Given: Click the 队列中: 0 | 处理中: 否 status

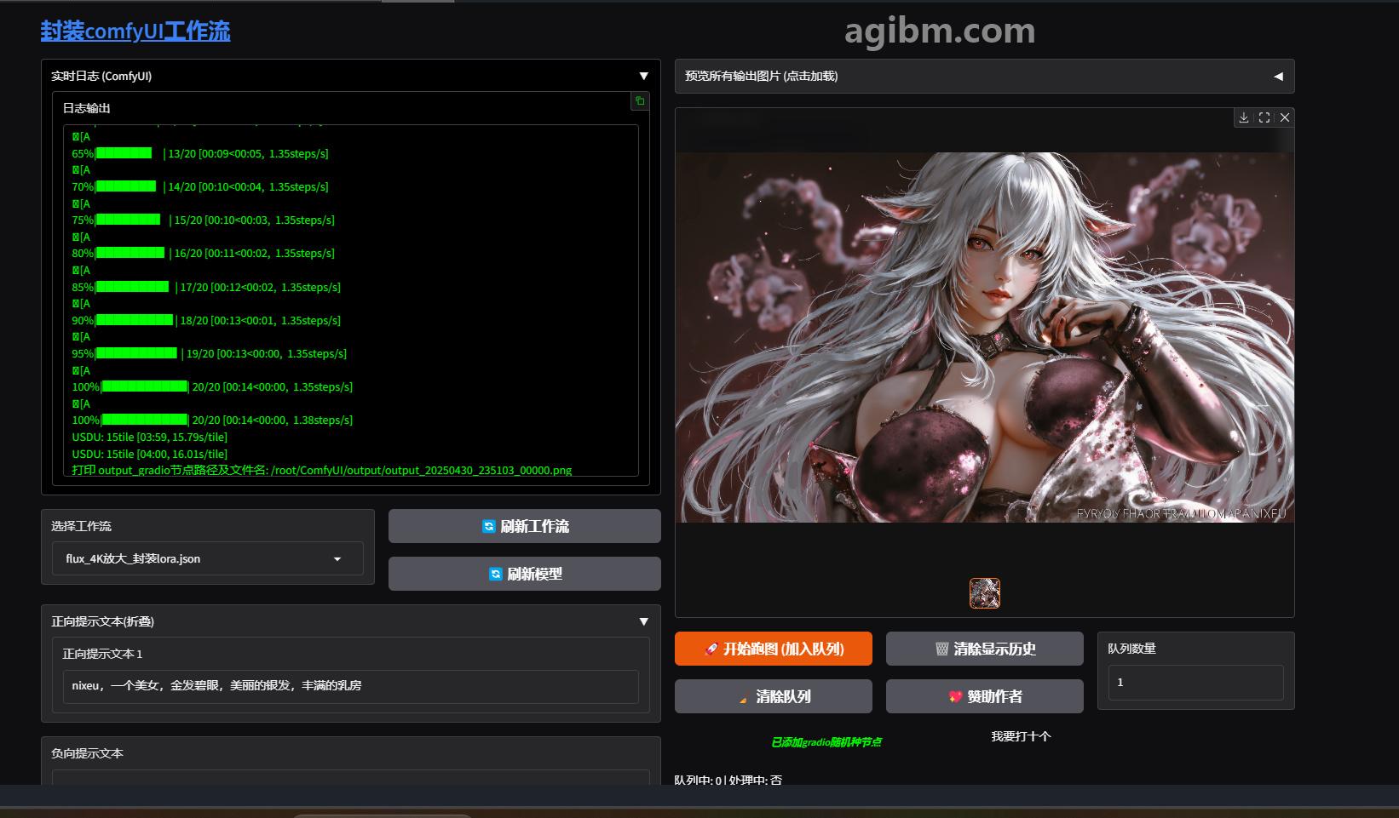Looking at the screenshot, I should 728,780.
